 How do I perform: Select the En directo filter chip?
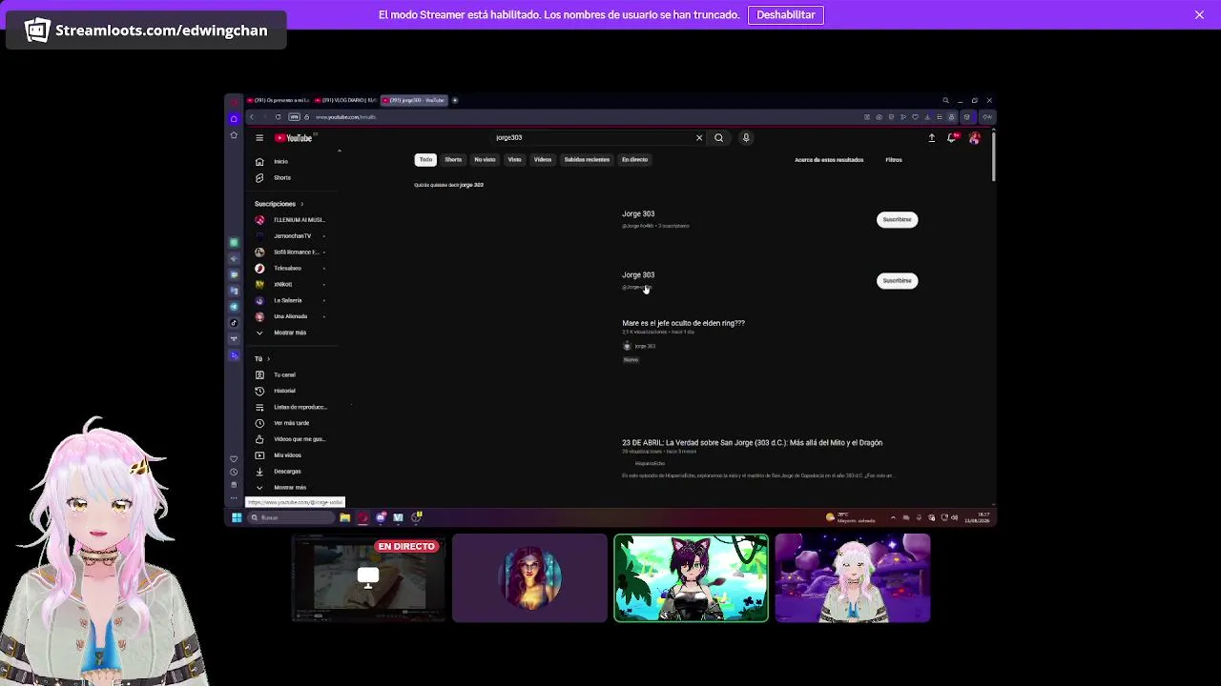634,160
